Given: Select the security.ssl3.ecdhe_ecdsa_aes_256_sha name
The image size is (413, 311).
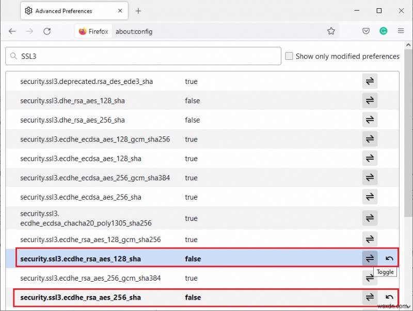Looking at the screenshot, I should [x=81, y=197].
